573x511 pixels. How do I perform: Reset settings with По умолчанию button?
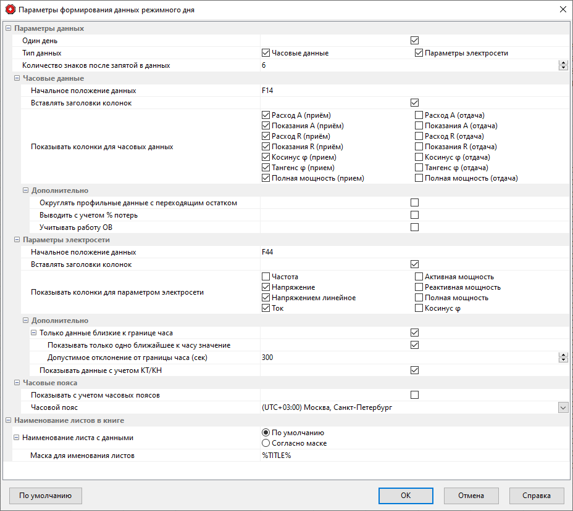tap(46, 496)
